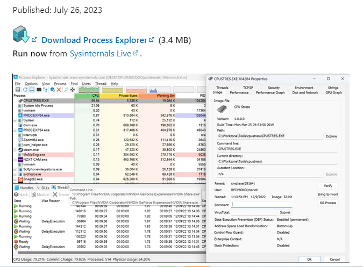Click the Download Process Explorer link

94,40
